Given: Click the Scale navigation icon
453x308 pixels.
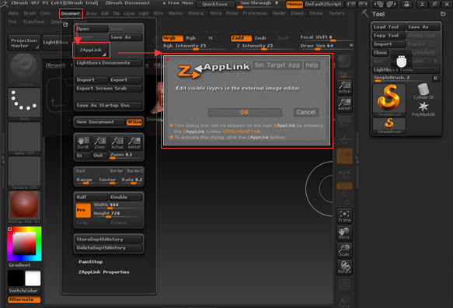Looking at the screenshot, I should coord(344,250).
